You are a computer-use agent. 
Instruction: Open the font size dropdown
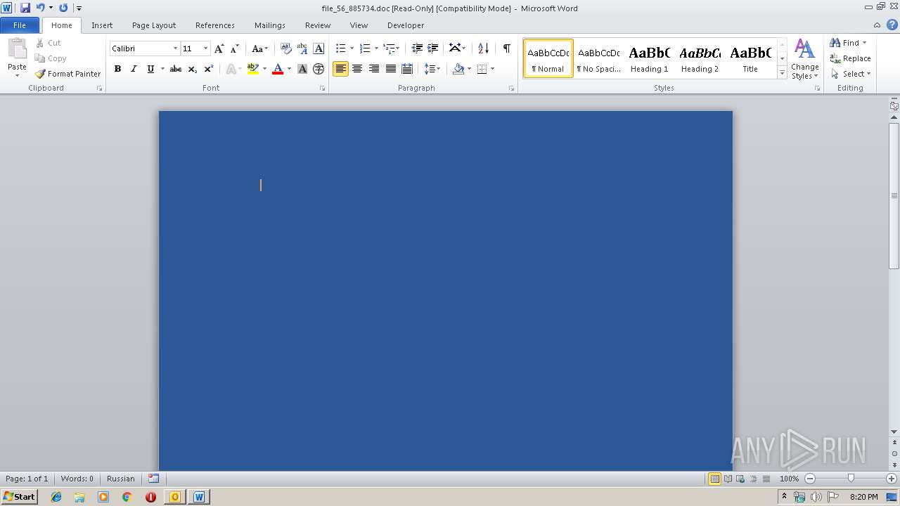click(205, 48)
